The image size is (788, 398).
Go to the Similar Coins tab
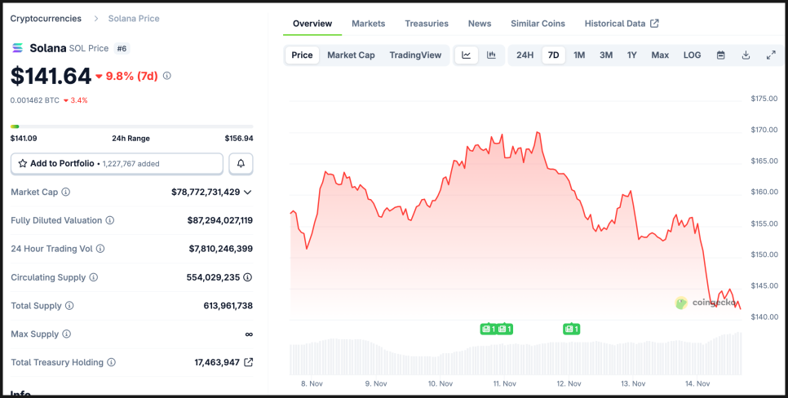click(x=538, y=24)
